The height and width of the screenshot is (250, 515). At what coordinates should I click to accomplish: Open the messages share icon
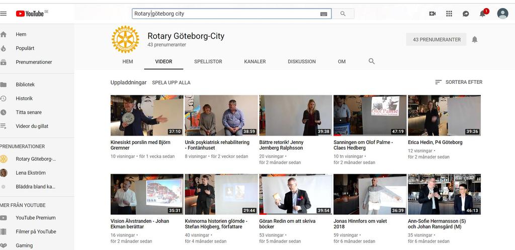pyautogui.click(x=465, y=14)
